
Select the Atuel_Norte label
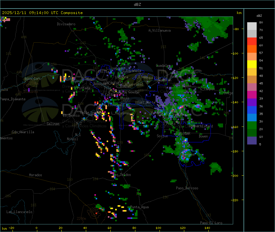145,102
